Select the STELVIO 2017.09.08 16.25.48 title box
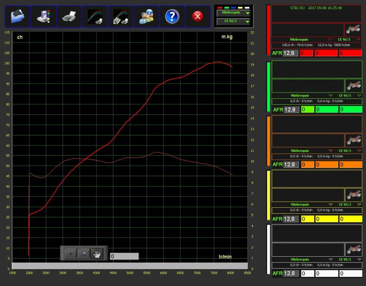 click(316, 14)
